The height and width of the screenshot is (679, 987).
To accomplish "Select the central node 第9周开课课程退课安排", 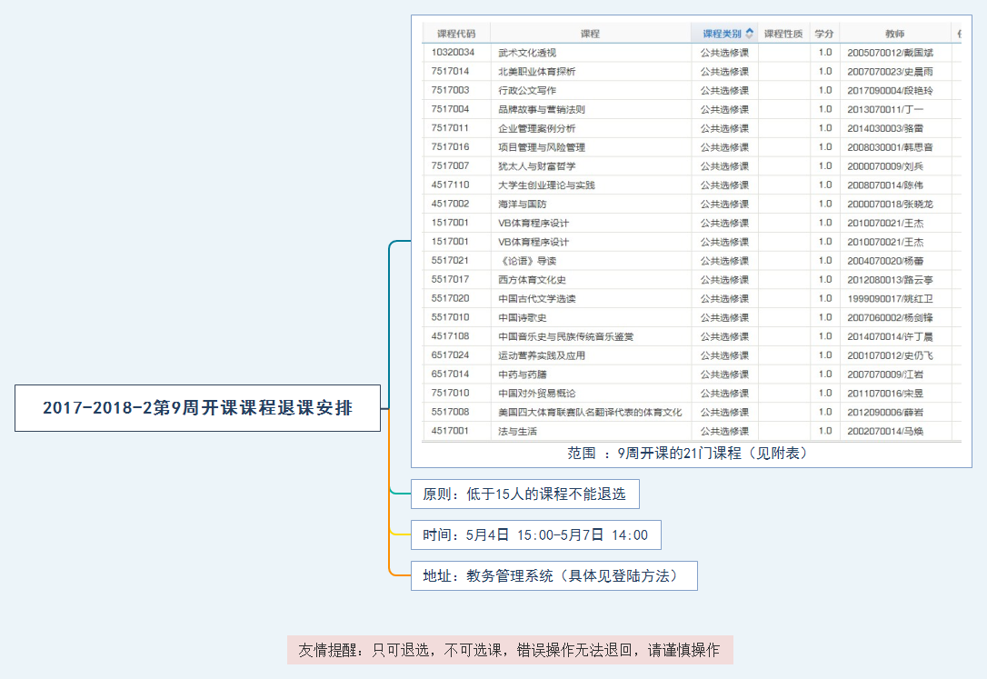I will 198,408.
